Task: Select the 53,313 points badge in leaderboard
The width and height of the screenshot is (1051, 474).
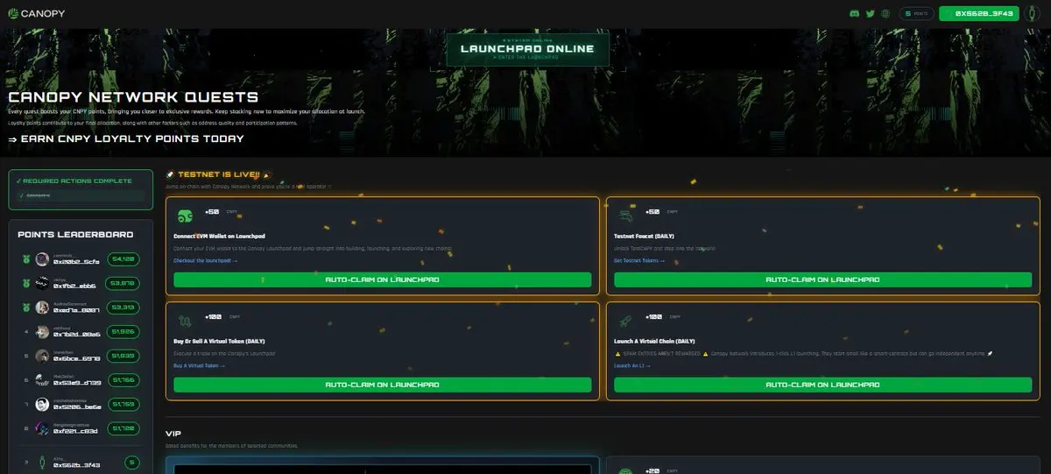Action: coord(122,308)
